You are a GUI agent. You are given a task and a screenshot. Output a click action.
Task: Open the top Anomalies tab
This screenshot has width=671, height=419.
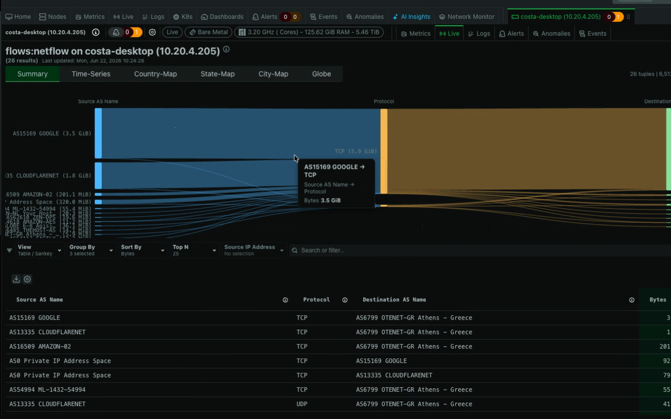(365, 17)
